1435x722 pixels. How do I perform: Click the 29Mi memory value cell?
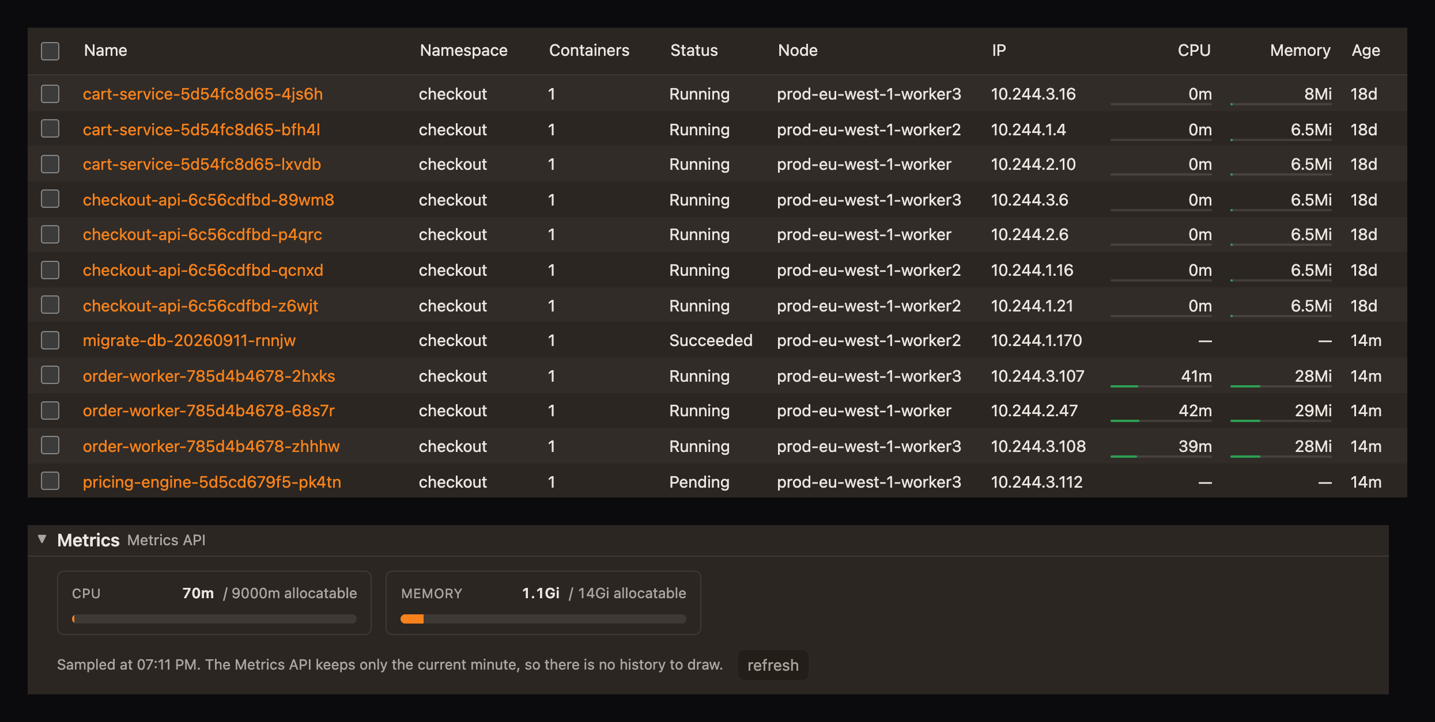[1313, 411]
